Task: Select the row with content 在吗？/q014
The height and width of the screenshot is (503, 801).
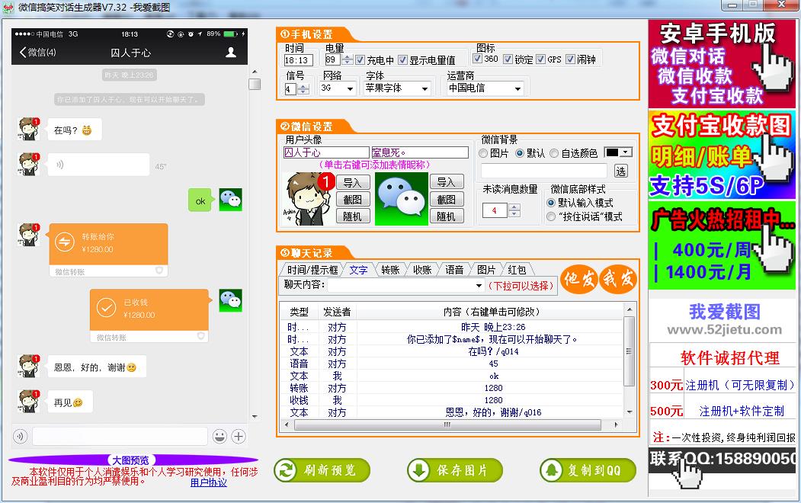Action: pos(452,351)
